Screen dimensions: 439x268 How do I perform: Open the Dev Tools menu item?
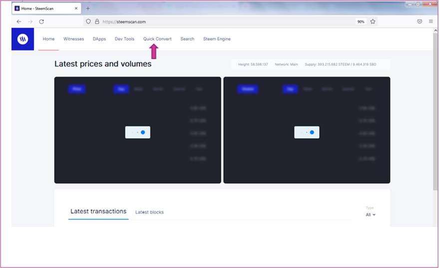[x=124, y=39]
